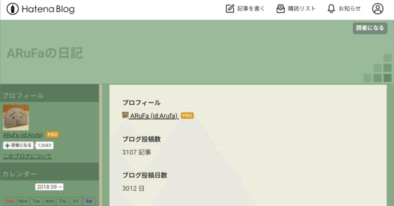
Task: Click the PRO badge next to profile name
Action: pyautogui.click(x=187, y=116)
